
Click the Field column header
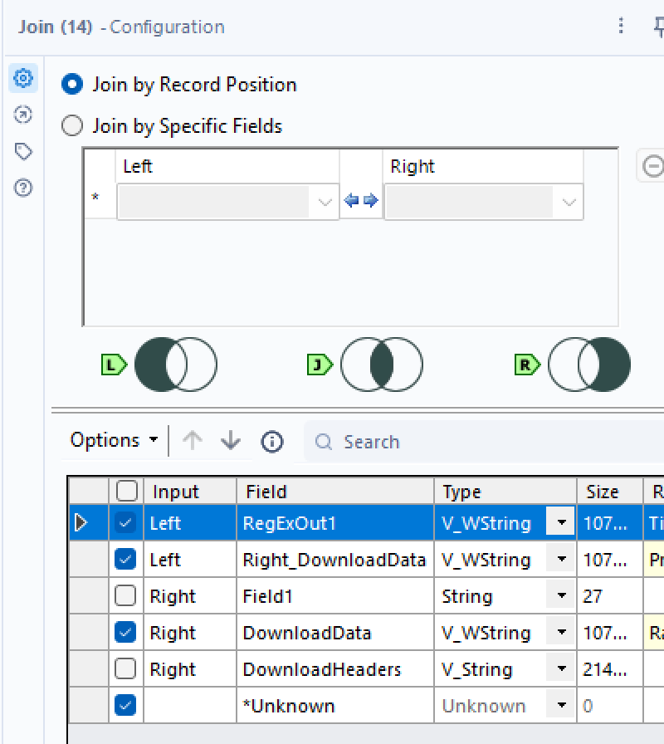click(335, 491)
